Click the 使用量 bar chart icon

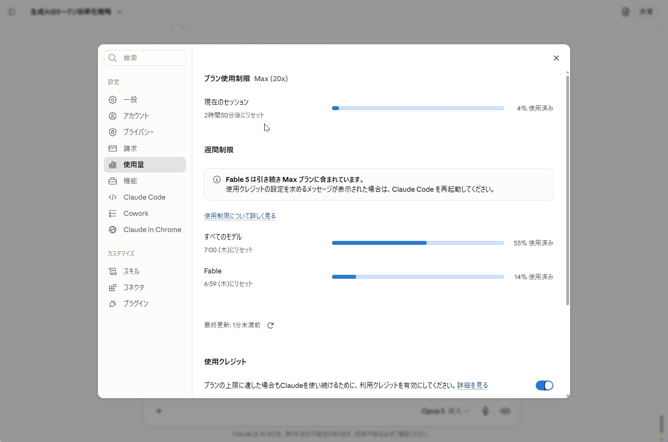pos(113,165)
